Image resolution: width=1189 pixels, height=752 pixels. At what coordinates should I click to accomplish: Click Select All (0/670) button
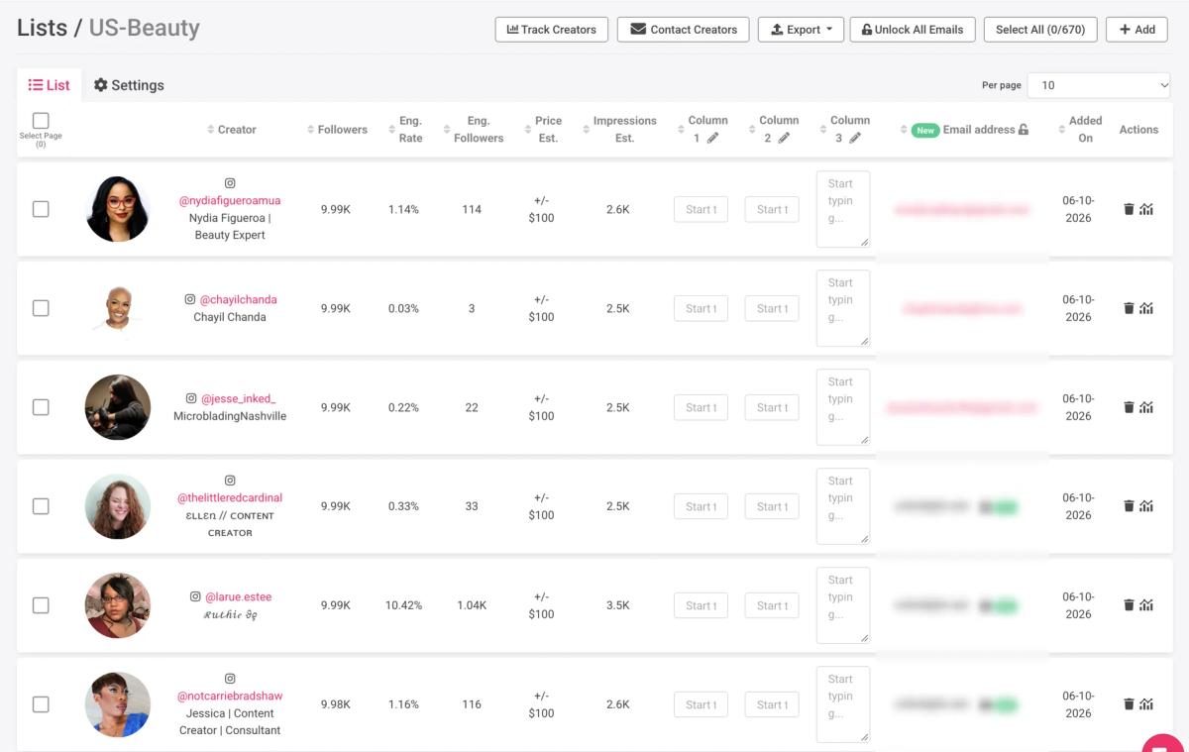[1040, 30]
